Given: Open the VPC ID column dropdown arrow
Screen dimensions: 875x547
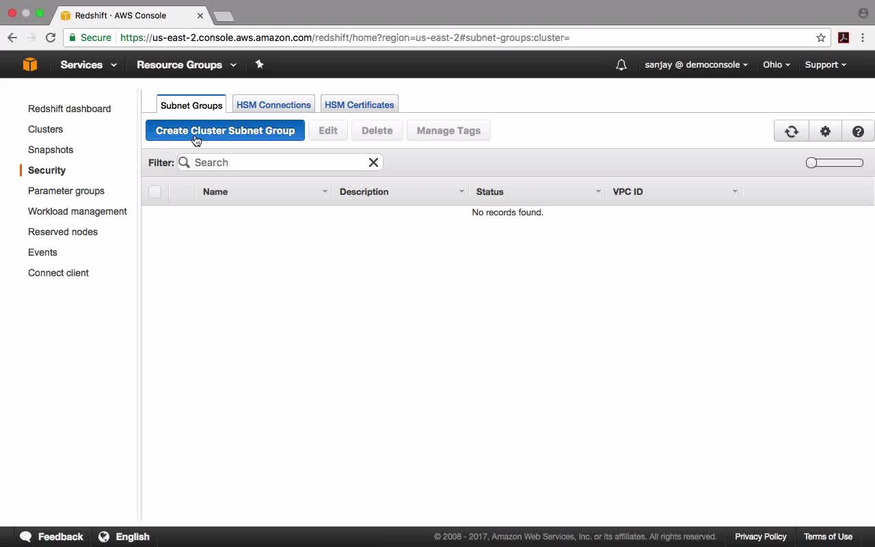Looking at the screenshot, I should click(735, 191).
